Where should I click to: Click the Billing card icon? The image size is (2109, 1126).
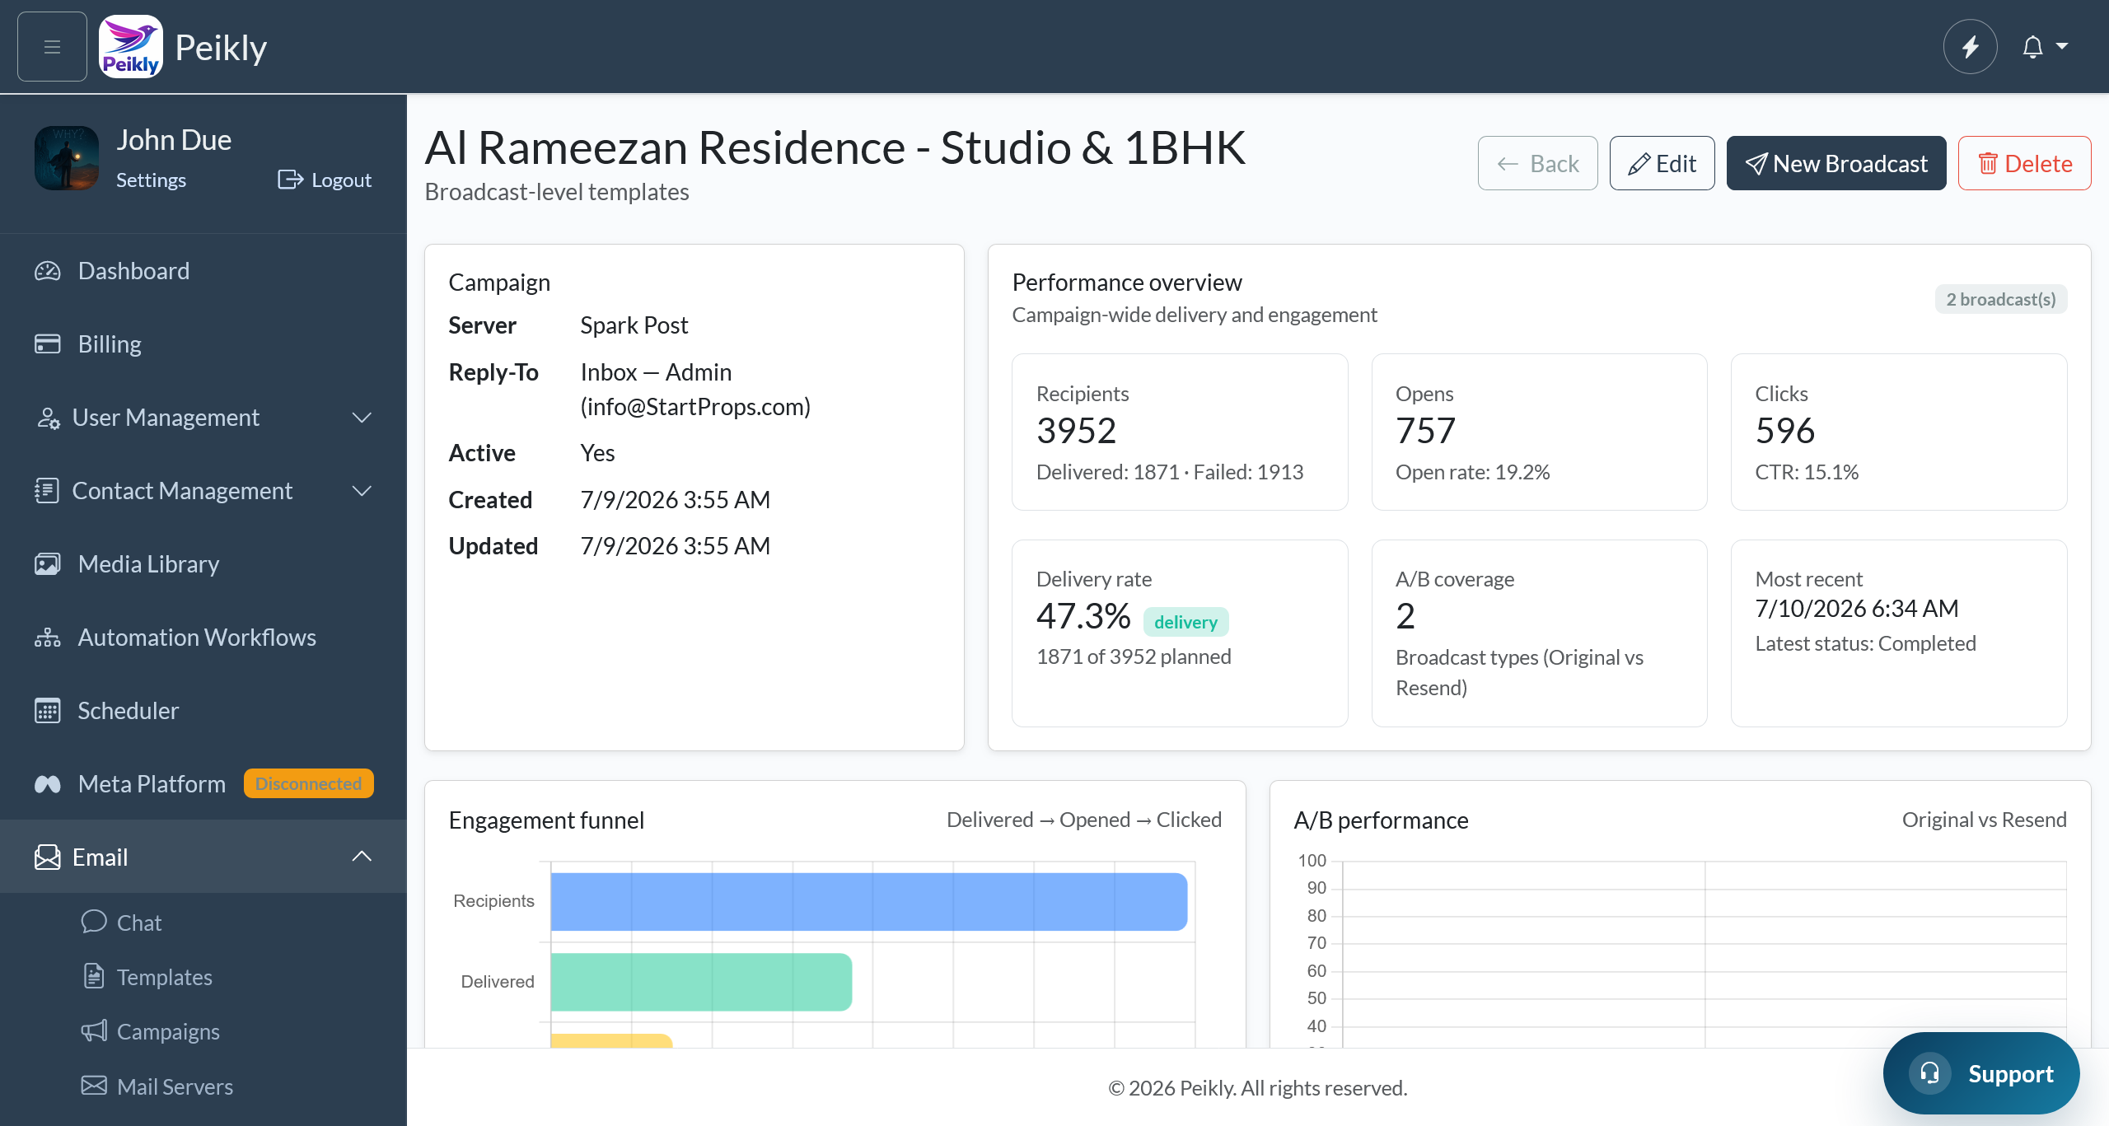coord(48,344)
